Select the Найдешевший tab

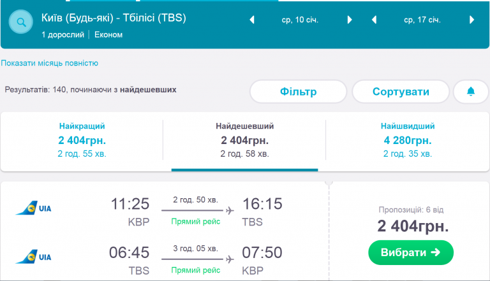tap(244, 140)
